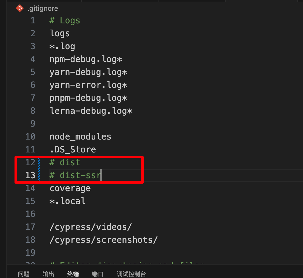Click the change marker beside line 13
The width and height of the screenshot is (303, 278).
[39, 175]
